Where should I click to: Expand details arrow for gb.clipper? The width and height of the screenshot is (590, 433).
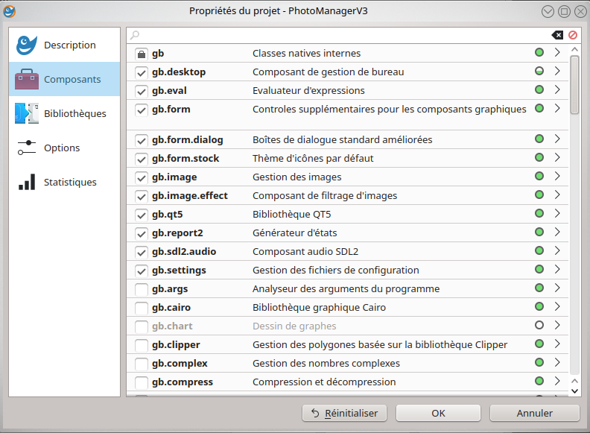pos(557,344)
